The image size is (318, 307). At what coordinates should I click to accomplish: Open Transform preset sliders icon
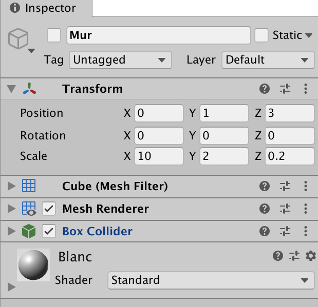click(x=285, y=89)
